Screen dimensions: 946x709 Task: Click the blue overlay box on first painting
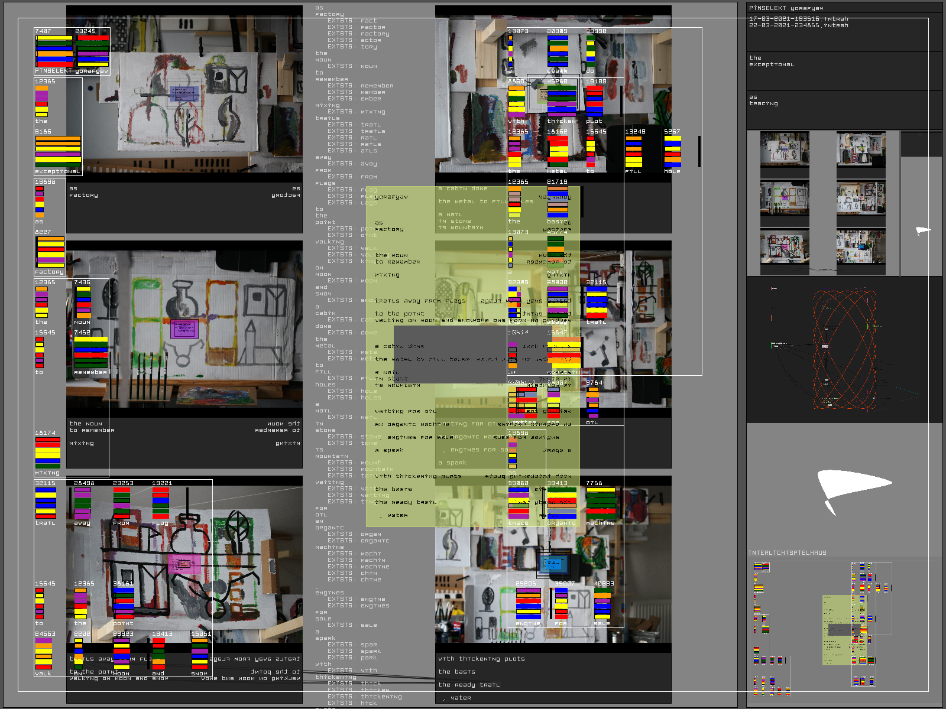click(184, 93)
